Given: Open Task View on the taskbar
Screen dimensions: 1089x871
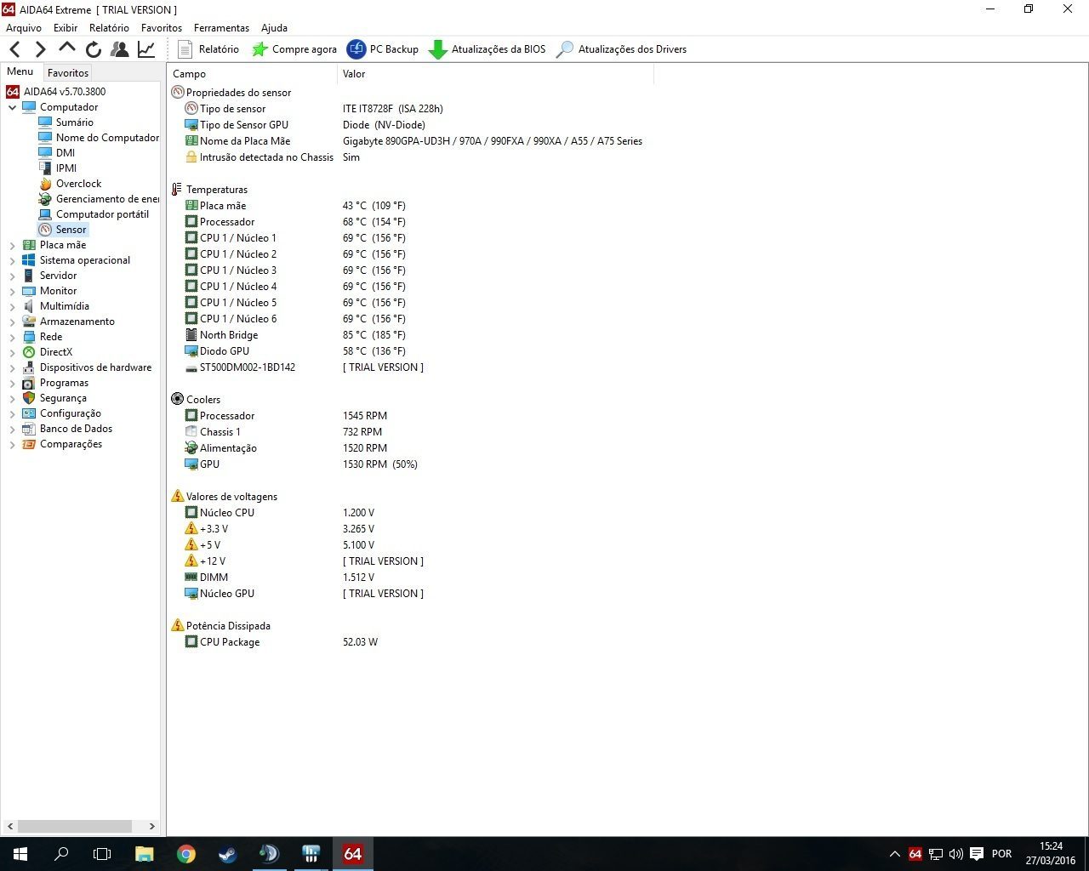Looking at the screenshot, I should click(102, 854).
